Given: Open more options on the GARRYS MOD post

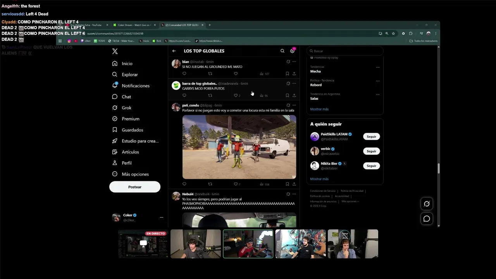Looking at the screenshot, I should [294, 83].
